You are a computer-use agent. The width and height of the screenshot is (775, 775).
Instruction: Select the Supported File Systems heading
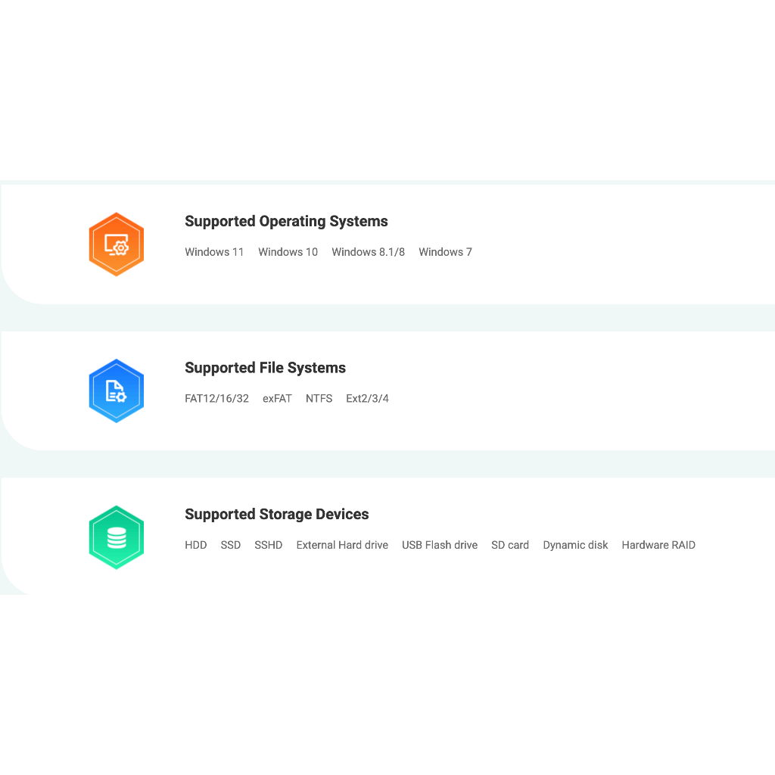click(265, 368)
